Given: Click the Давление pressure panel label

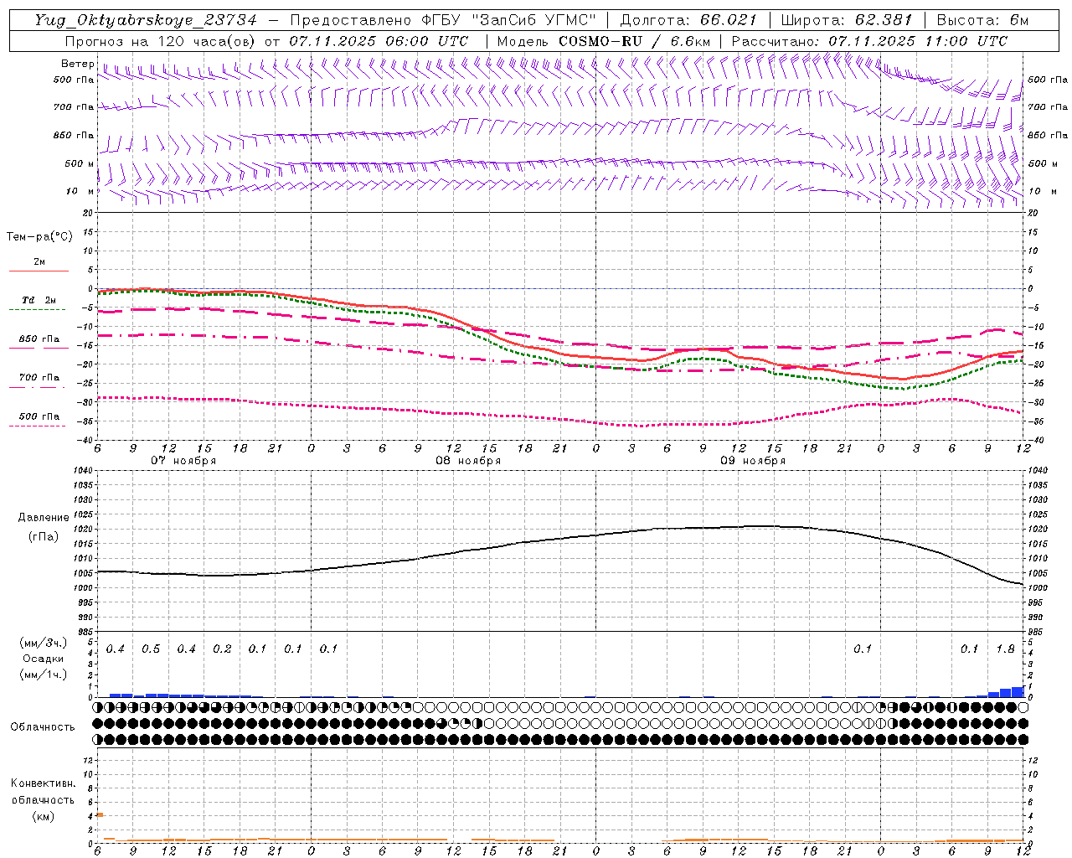Looking at the screenshot, I should coord(44,518).
